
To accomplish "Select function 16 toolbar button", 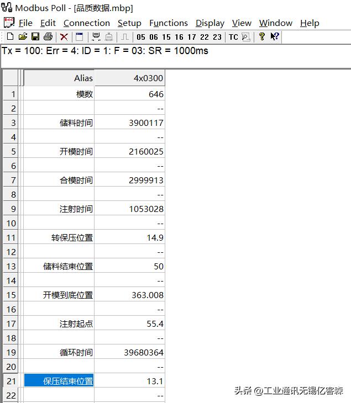I will coord(179,37).
